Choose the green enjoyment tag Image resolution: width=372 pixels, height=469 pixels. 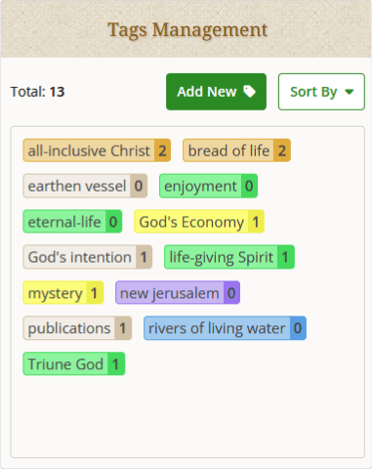point(208,186)
